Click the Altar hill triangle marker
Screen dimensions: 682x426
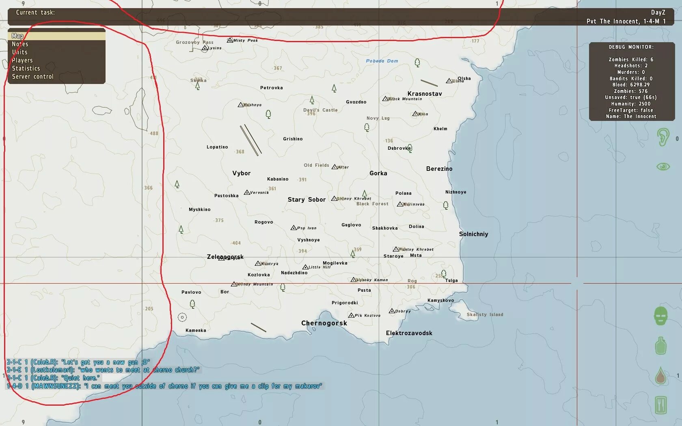point(335,167)
